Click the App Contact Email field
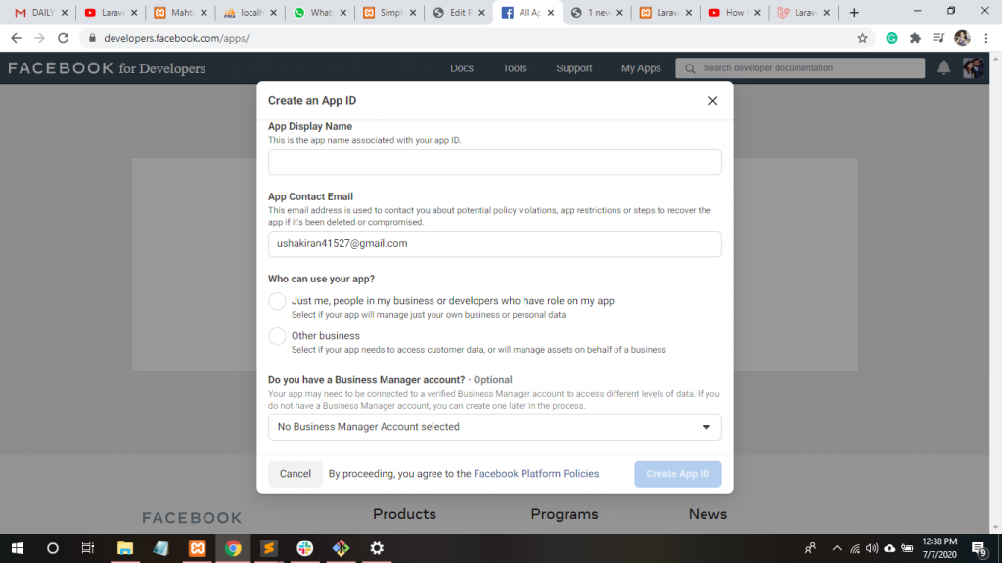The image size is (1002, 563). click(494, 243)
